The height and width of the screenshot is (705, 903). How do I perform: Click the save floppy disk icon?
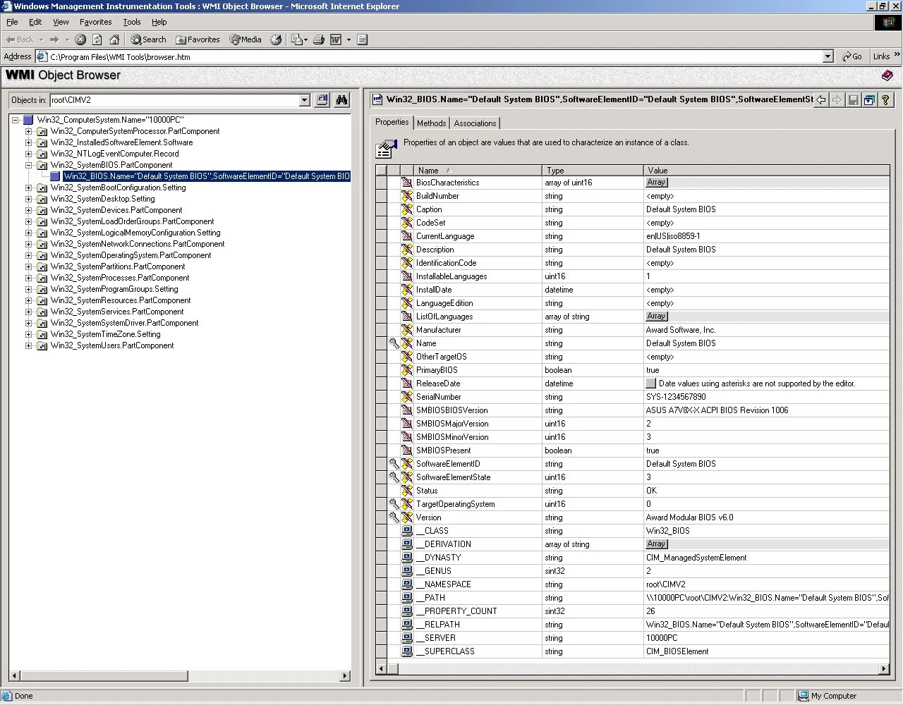(853, 100)
